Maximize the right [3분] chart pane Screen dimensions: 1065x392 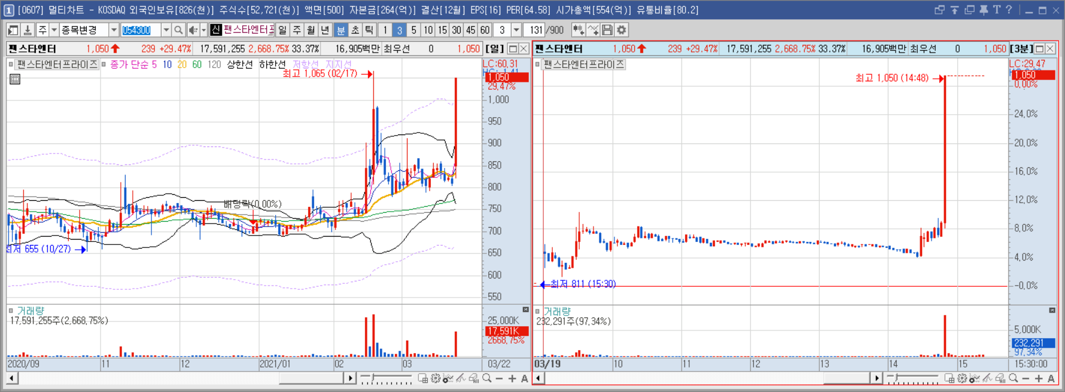coord(1039,49)
